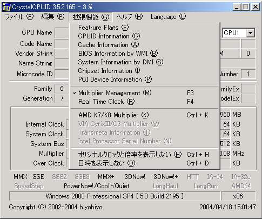Minimize the CrystalCPUID window
The height and width of the screenshot is (219, 262).
[x=237, y=7]
